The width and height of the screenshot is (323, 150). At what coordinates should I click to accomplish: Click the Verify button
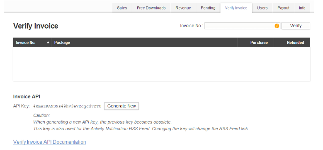296,26
